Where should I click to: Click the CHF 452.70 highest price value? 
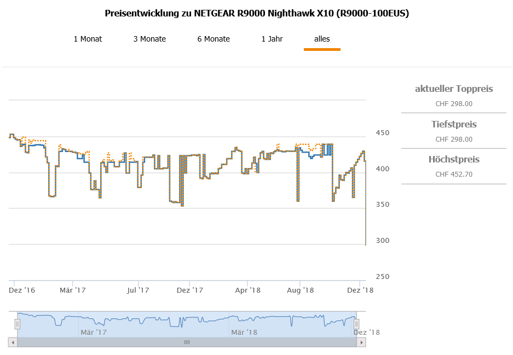tap(454, 174)
